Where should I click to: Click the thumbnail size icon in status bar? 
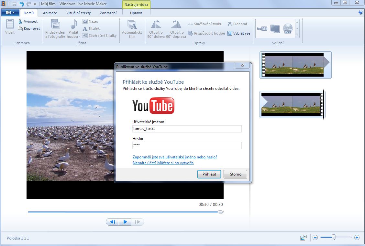pos(303,238)
